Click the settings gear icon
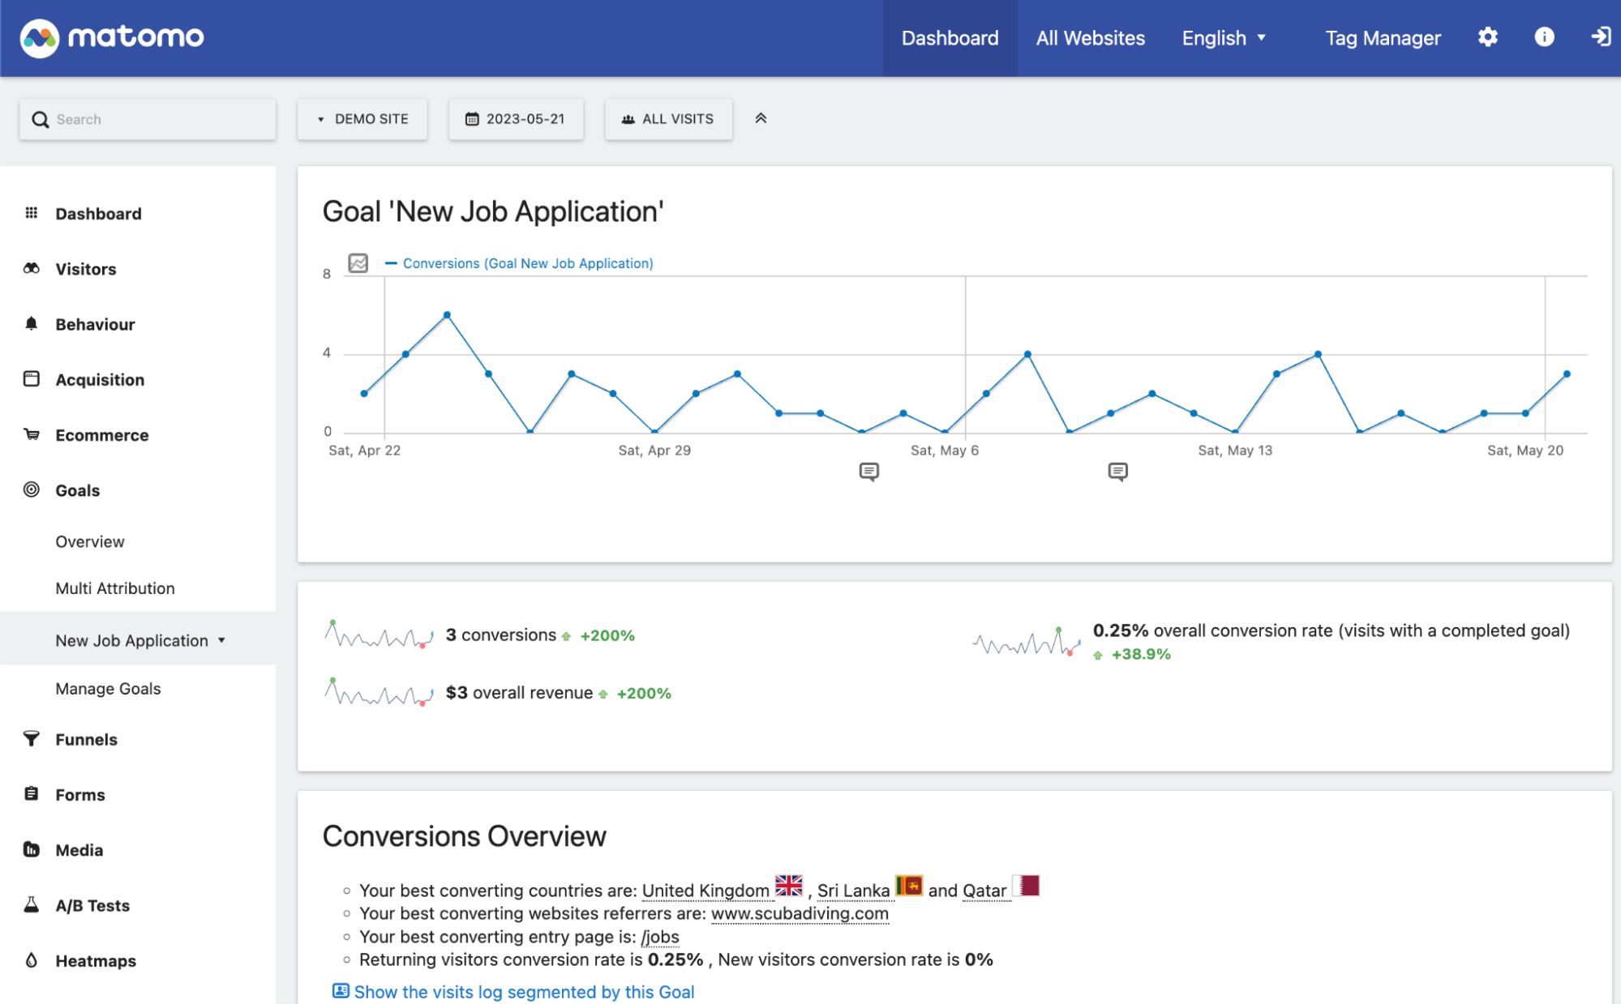Screen dimensions: 1621x1004 coord(1486,38)
